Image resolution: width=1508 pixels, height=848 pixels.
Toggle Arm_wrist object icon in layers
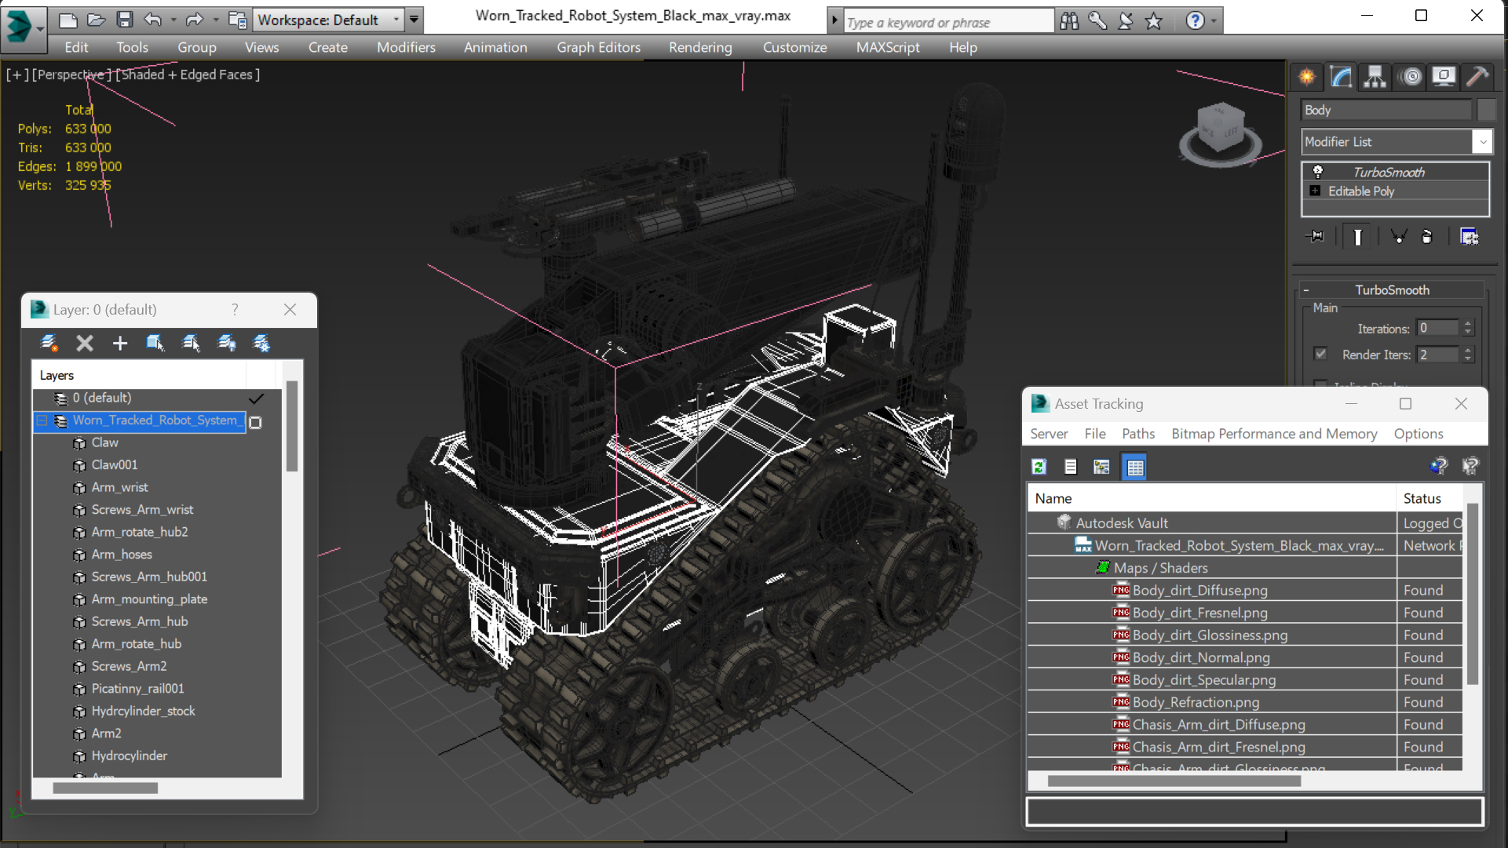coord(79,488)
